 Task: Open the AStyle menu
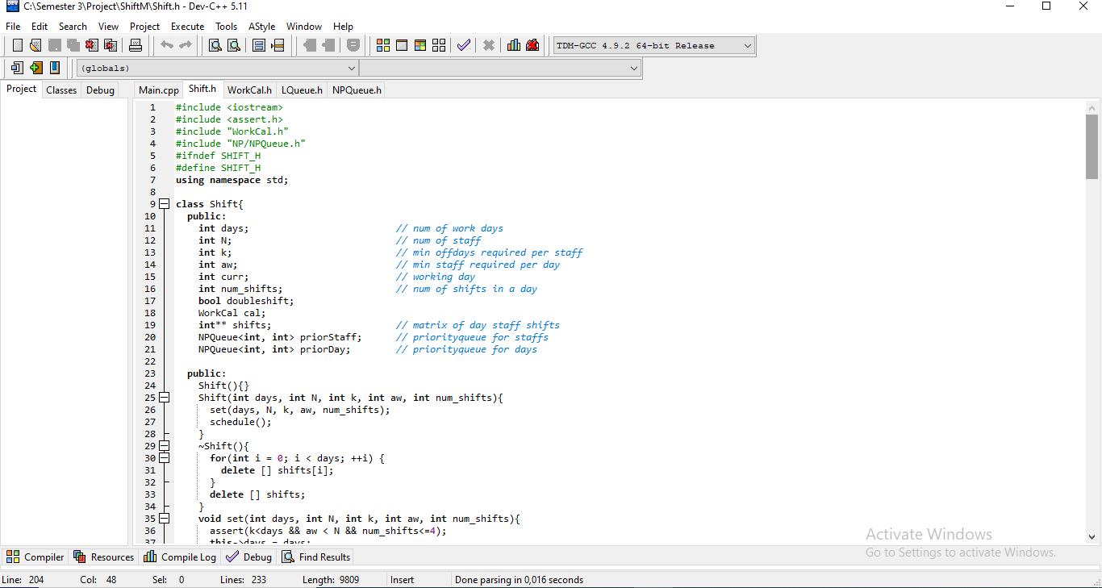tap(262, 27)
